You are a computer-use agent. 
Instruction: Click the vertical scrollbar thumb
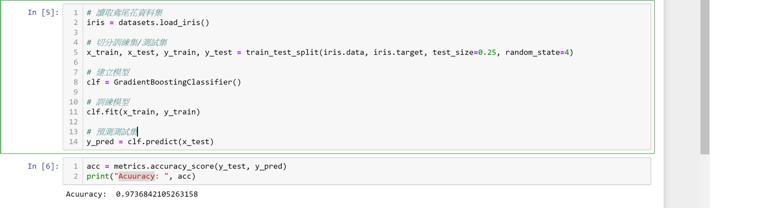[x=705, y=77]
